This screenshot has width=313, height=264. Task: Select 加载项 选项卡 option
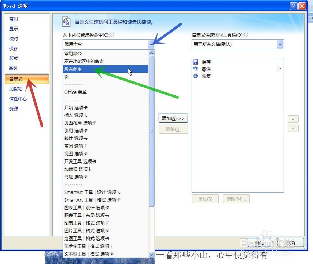pos(106,169)
